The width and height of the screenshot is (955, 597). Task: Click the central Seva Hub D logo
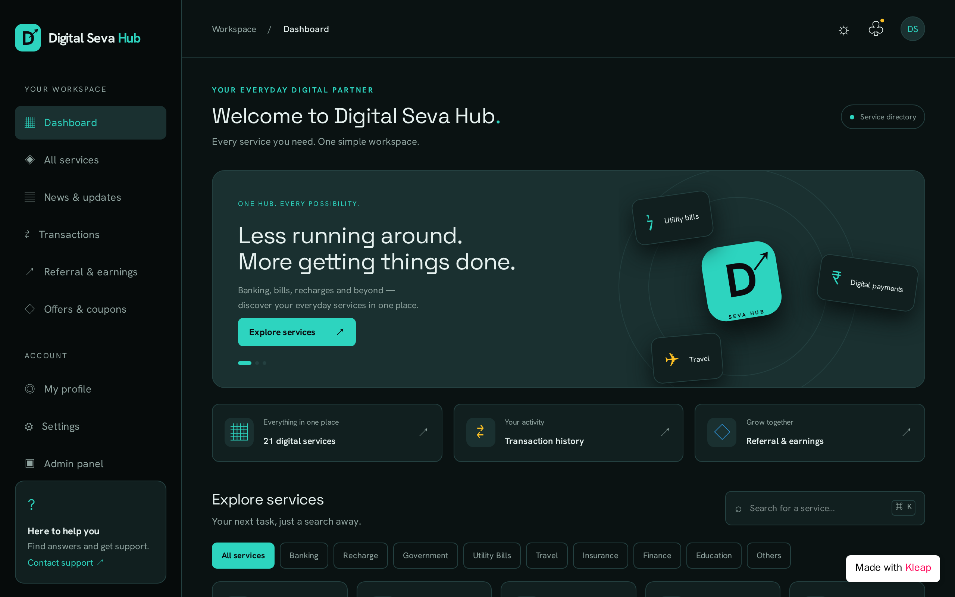tap(742, 281)
